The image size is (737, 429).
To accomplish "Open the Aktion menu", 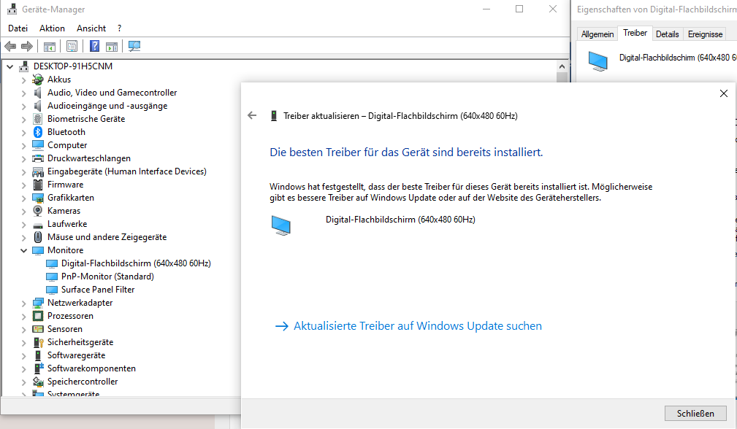I will click(52, 28).
